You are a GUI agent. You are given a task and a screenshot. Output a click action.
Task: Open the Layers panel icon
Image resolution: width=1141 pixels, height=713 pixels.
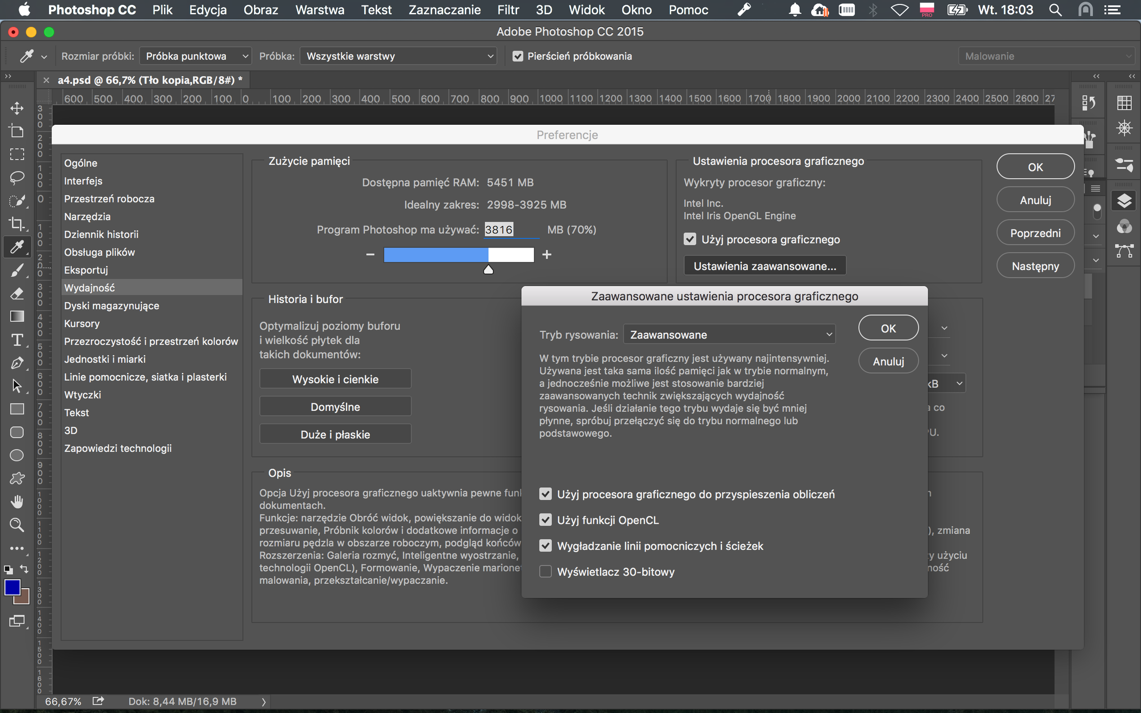tap(1124, 201)
